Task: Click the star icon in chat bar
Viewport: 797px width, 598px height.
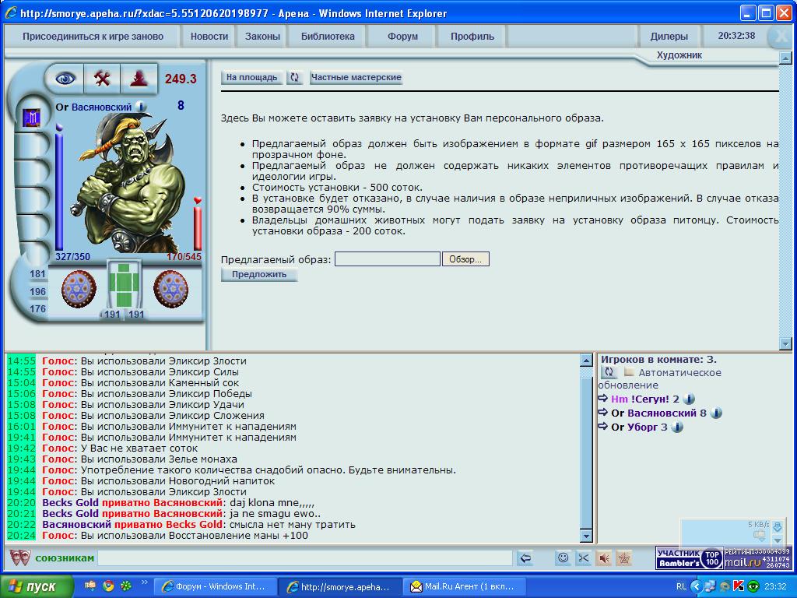Action: pyautogui.click(x=623, y=558)
